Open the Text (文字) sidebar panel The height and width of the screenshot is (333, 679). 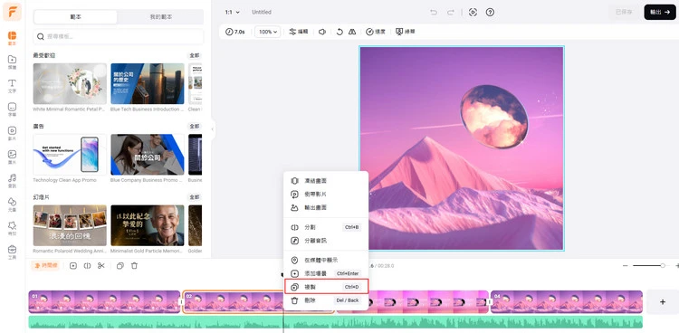click(12, 85)
